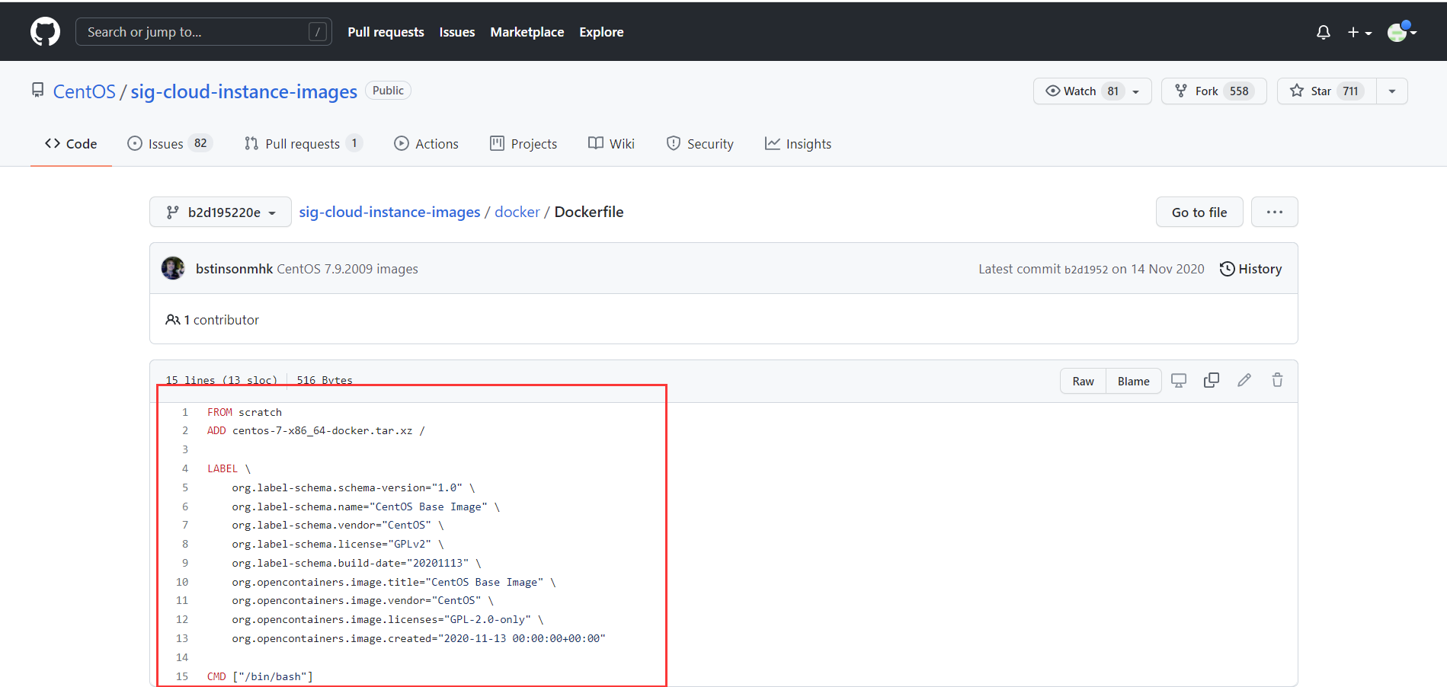The image size is (1447, 687).
Task: Open bstinsonmhk avatar image
Action: (x=173, y=268)
